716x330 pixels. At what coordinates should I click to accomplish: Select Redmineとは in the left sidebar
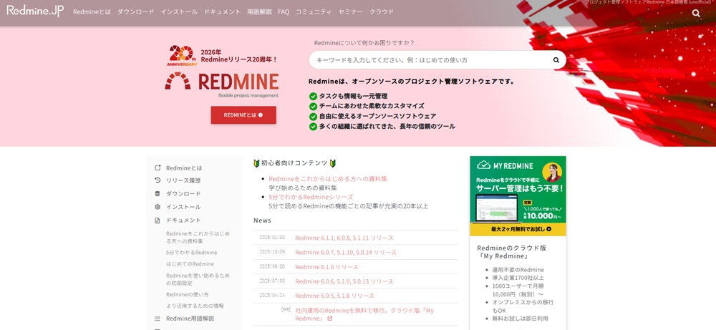pos(184,168)
